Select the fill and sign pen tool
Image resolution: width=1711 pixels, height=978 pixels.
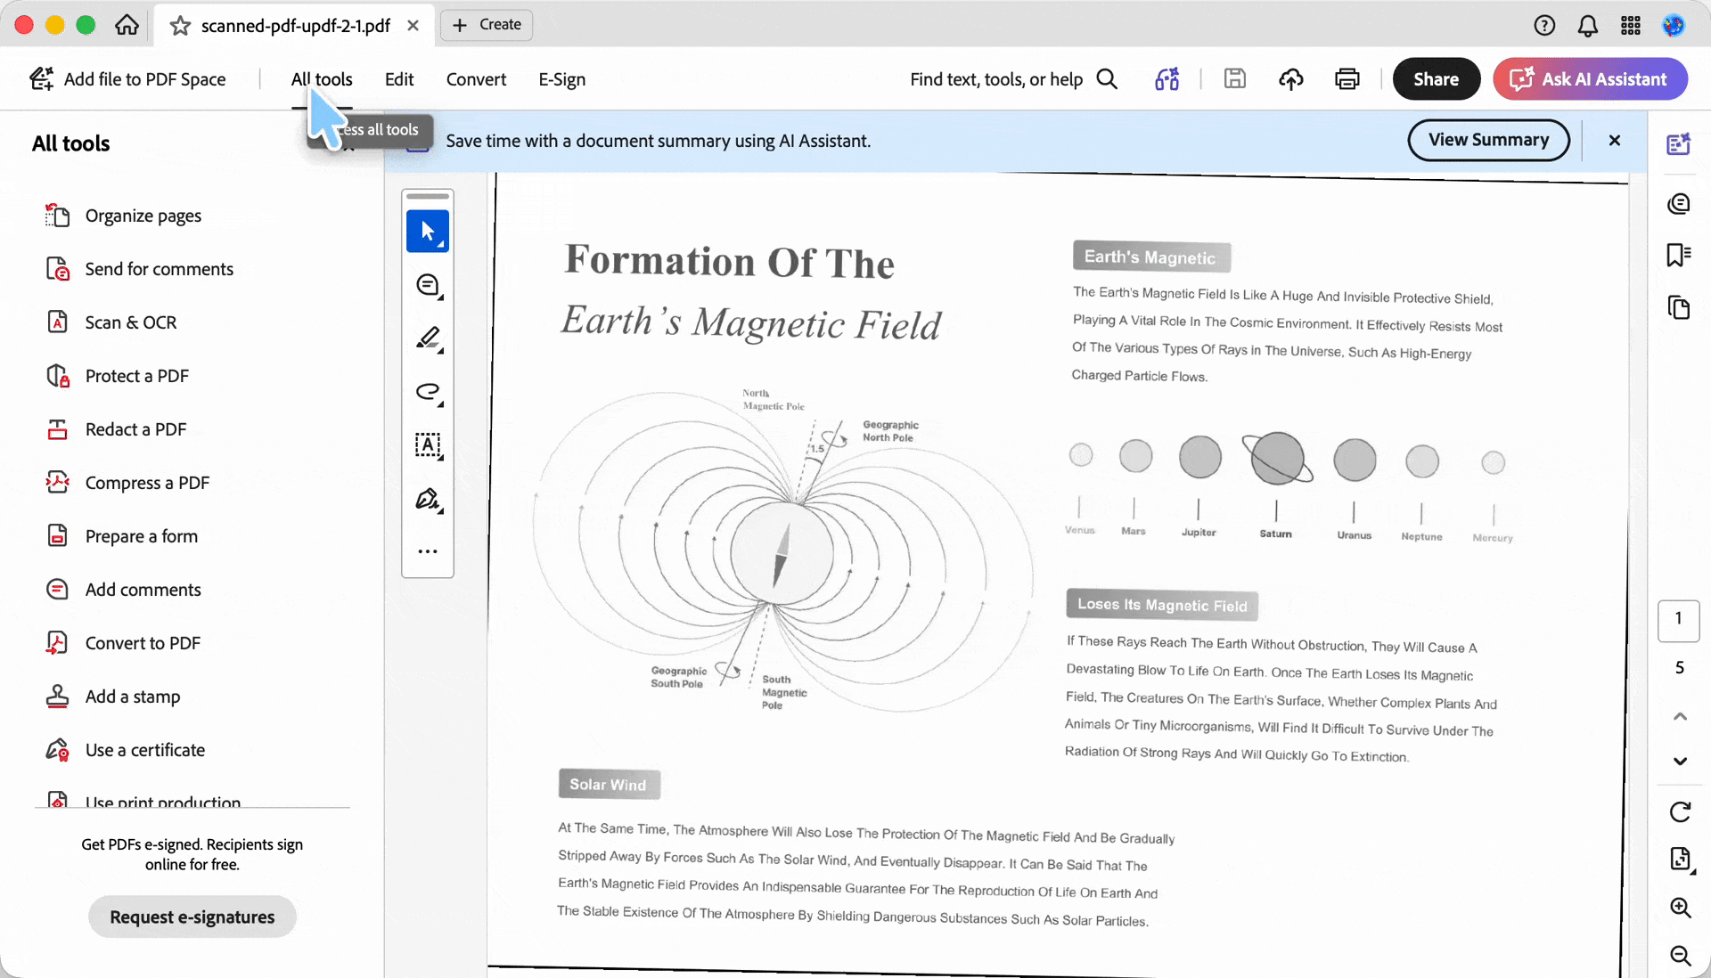pos(428,499)
